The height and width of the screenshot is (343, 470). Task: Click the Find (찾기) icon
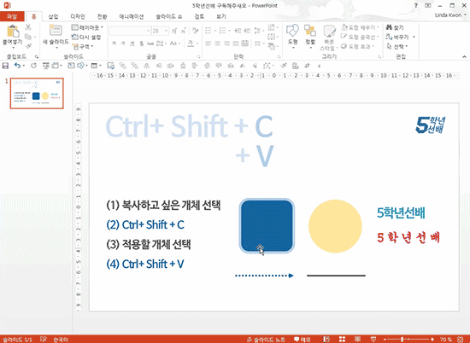pyautogui.click(x=395, y=27)
